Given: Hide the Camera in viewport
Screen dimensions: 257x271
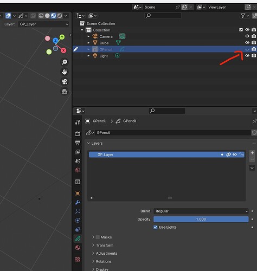Looking at the screenshot, I should coord(247,36).
